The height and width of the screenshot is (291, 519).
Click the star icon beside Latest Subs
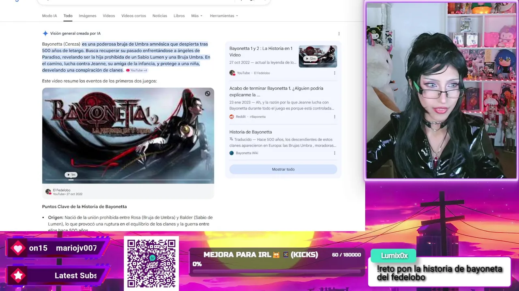click(18, 276)
